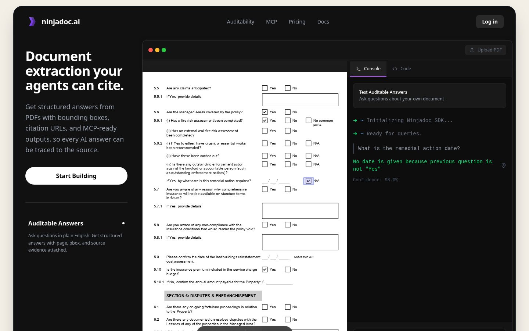This screenshot has height=331, width=529.
Task: Open the Test Auditable Answers card
Action: click(x=429, y=96)
